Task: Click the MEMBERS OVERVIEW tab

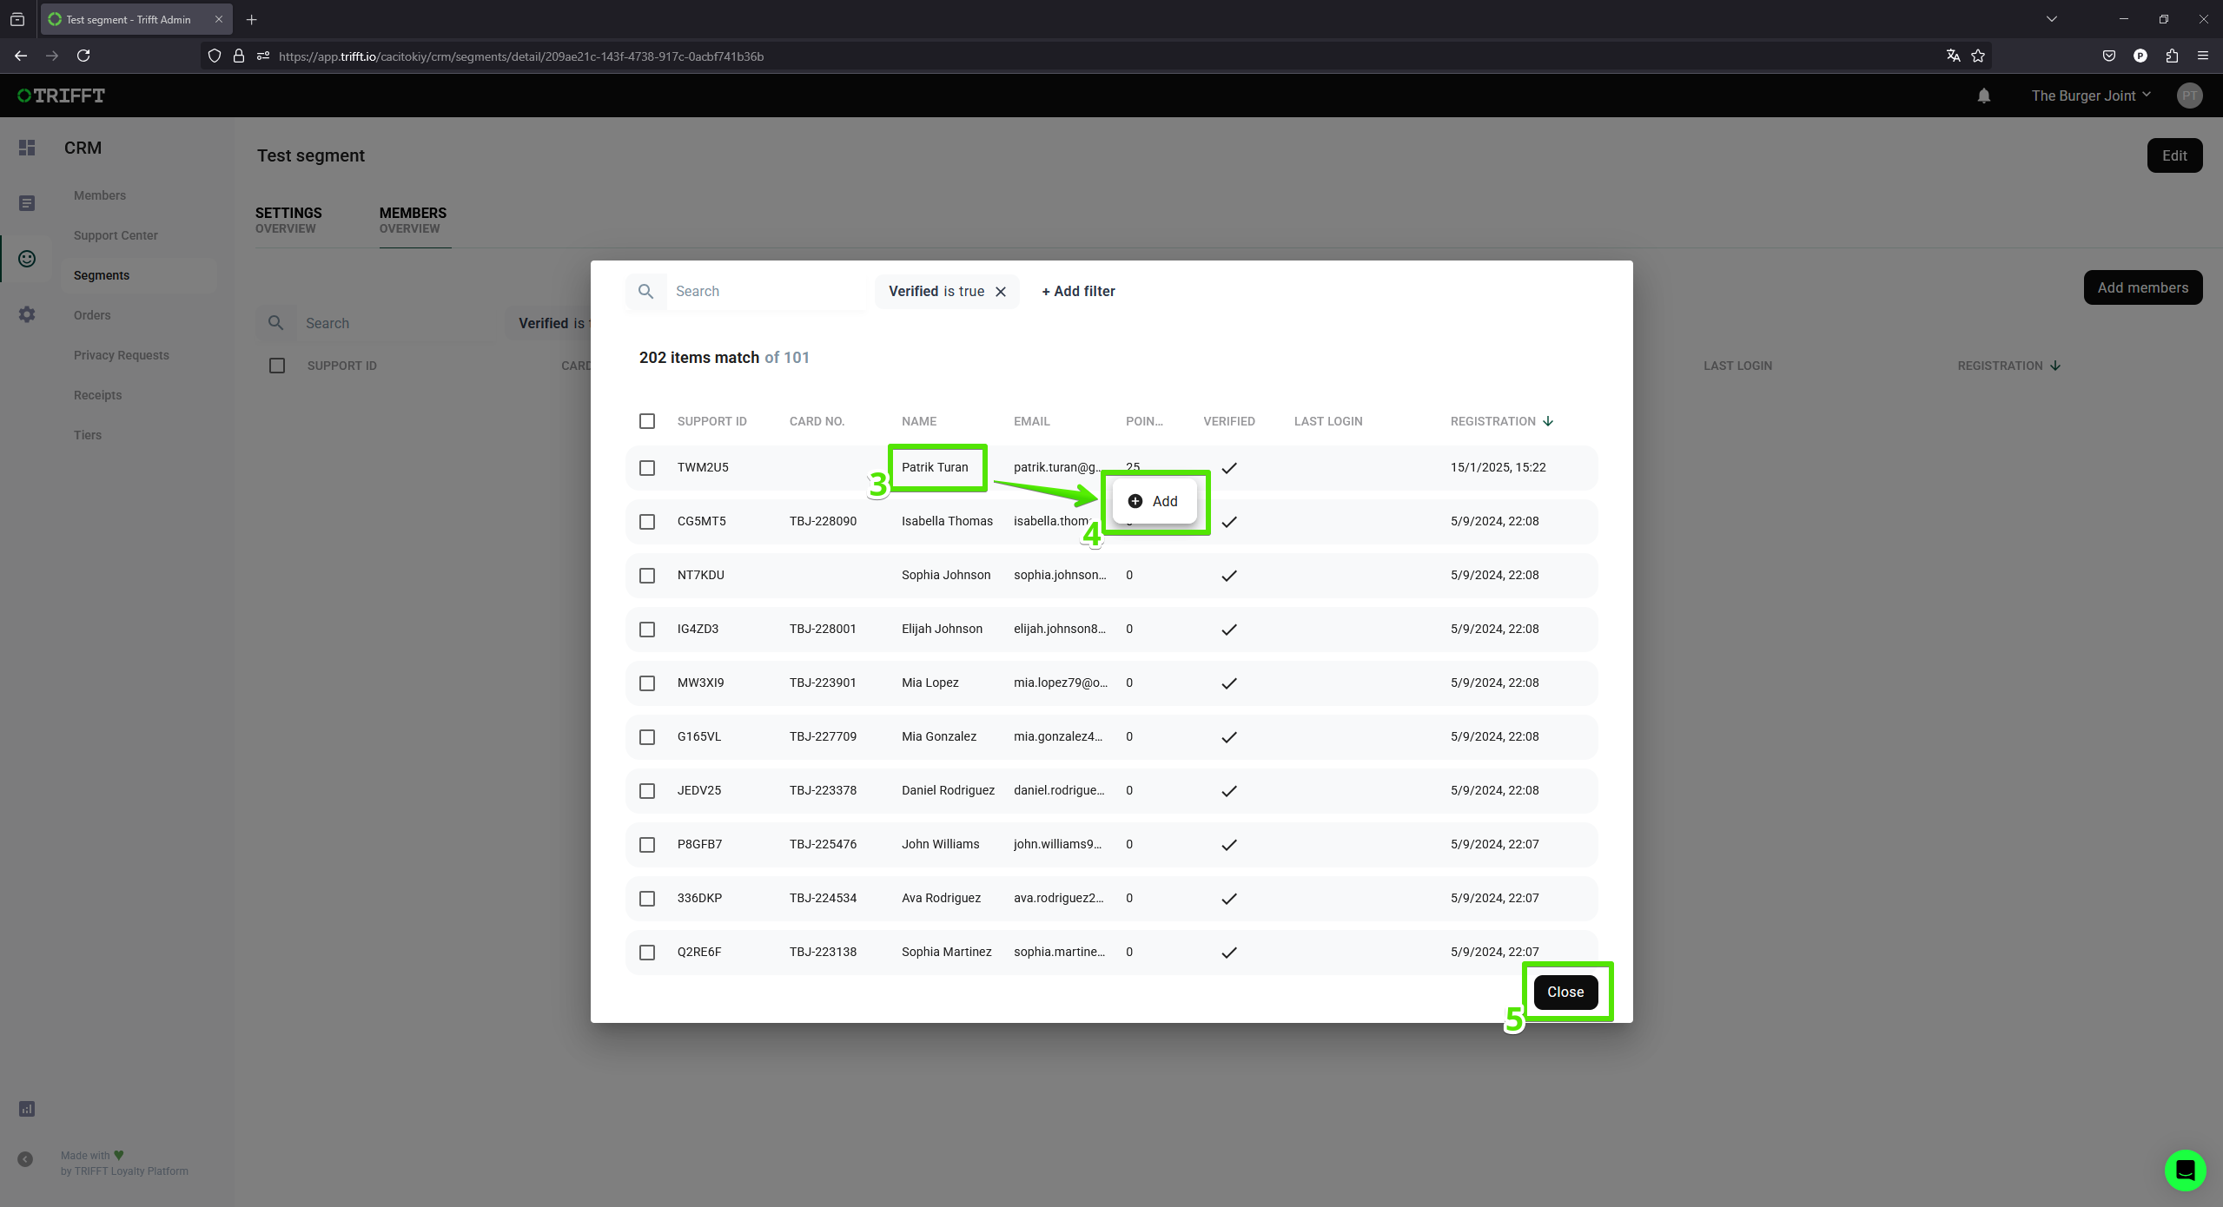Action: [414, 219]
